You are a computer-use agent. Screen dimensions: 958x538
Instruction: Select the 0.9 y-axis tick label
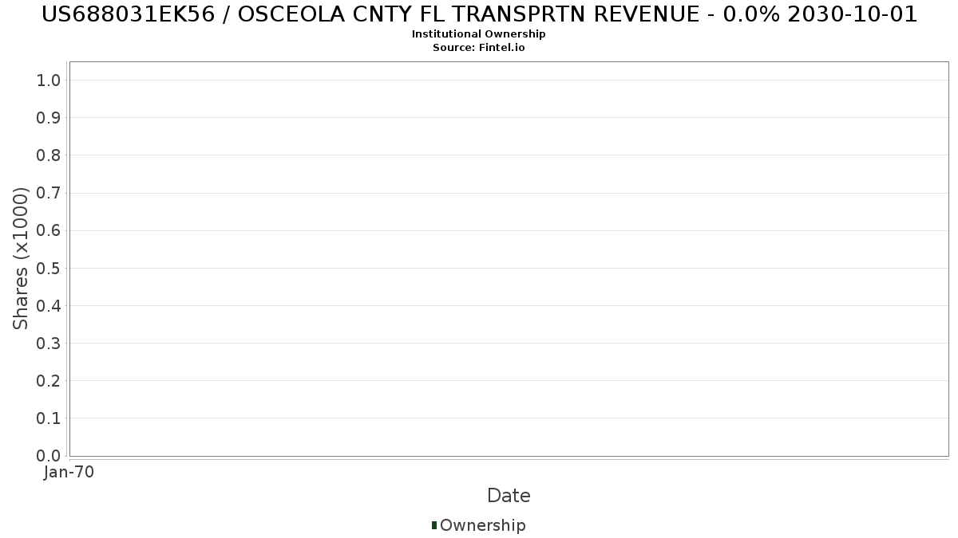tap(49, 117)
